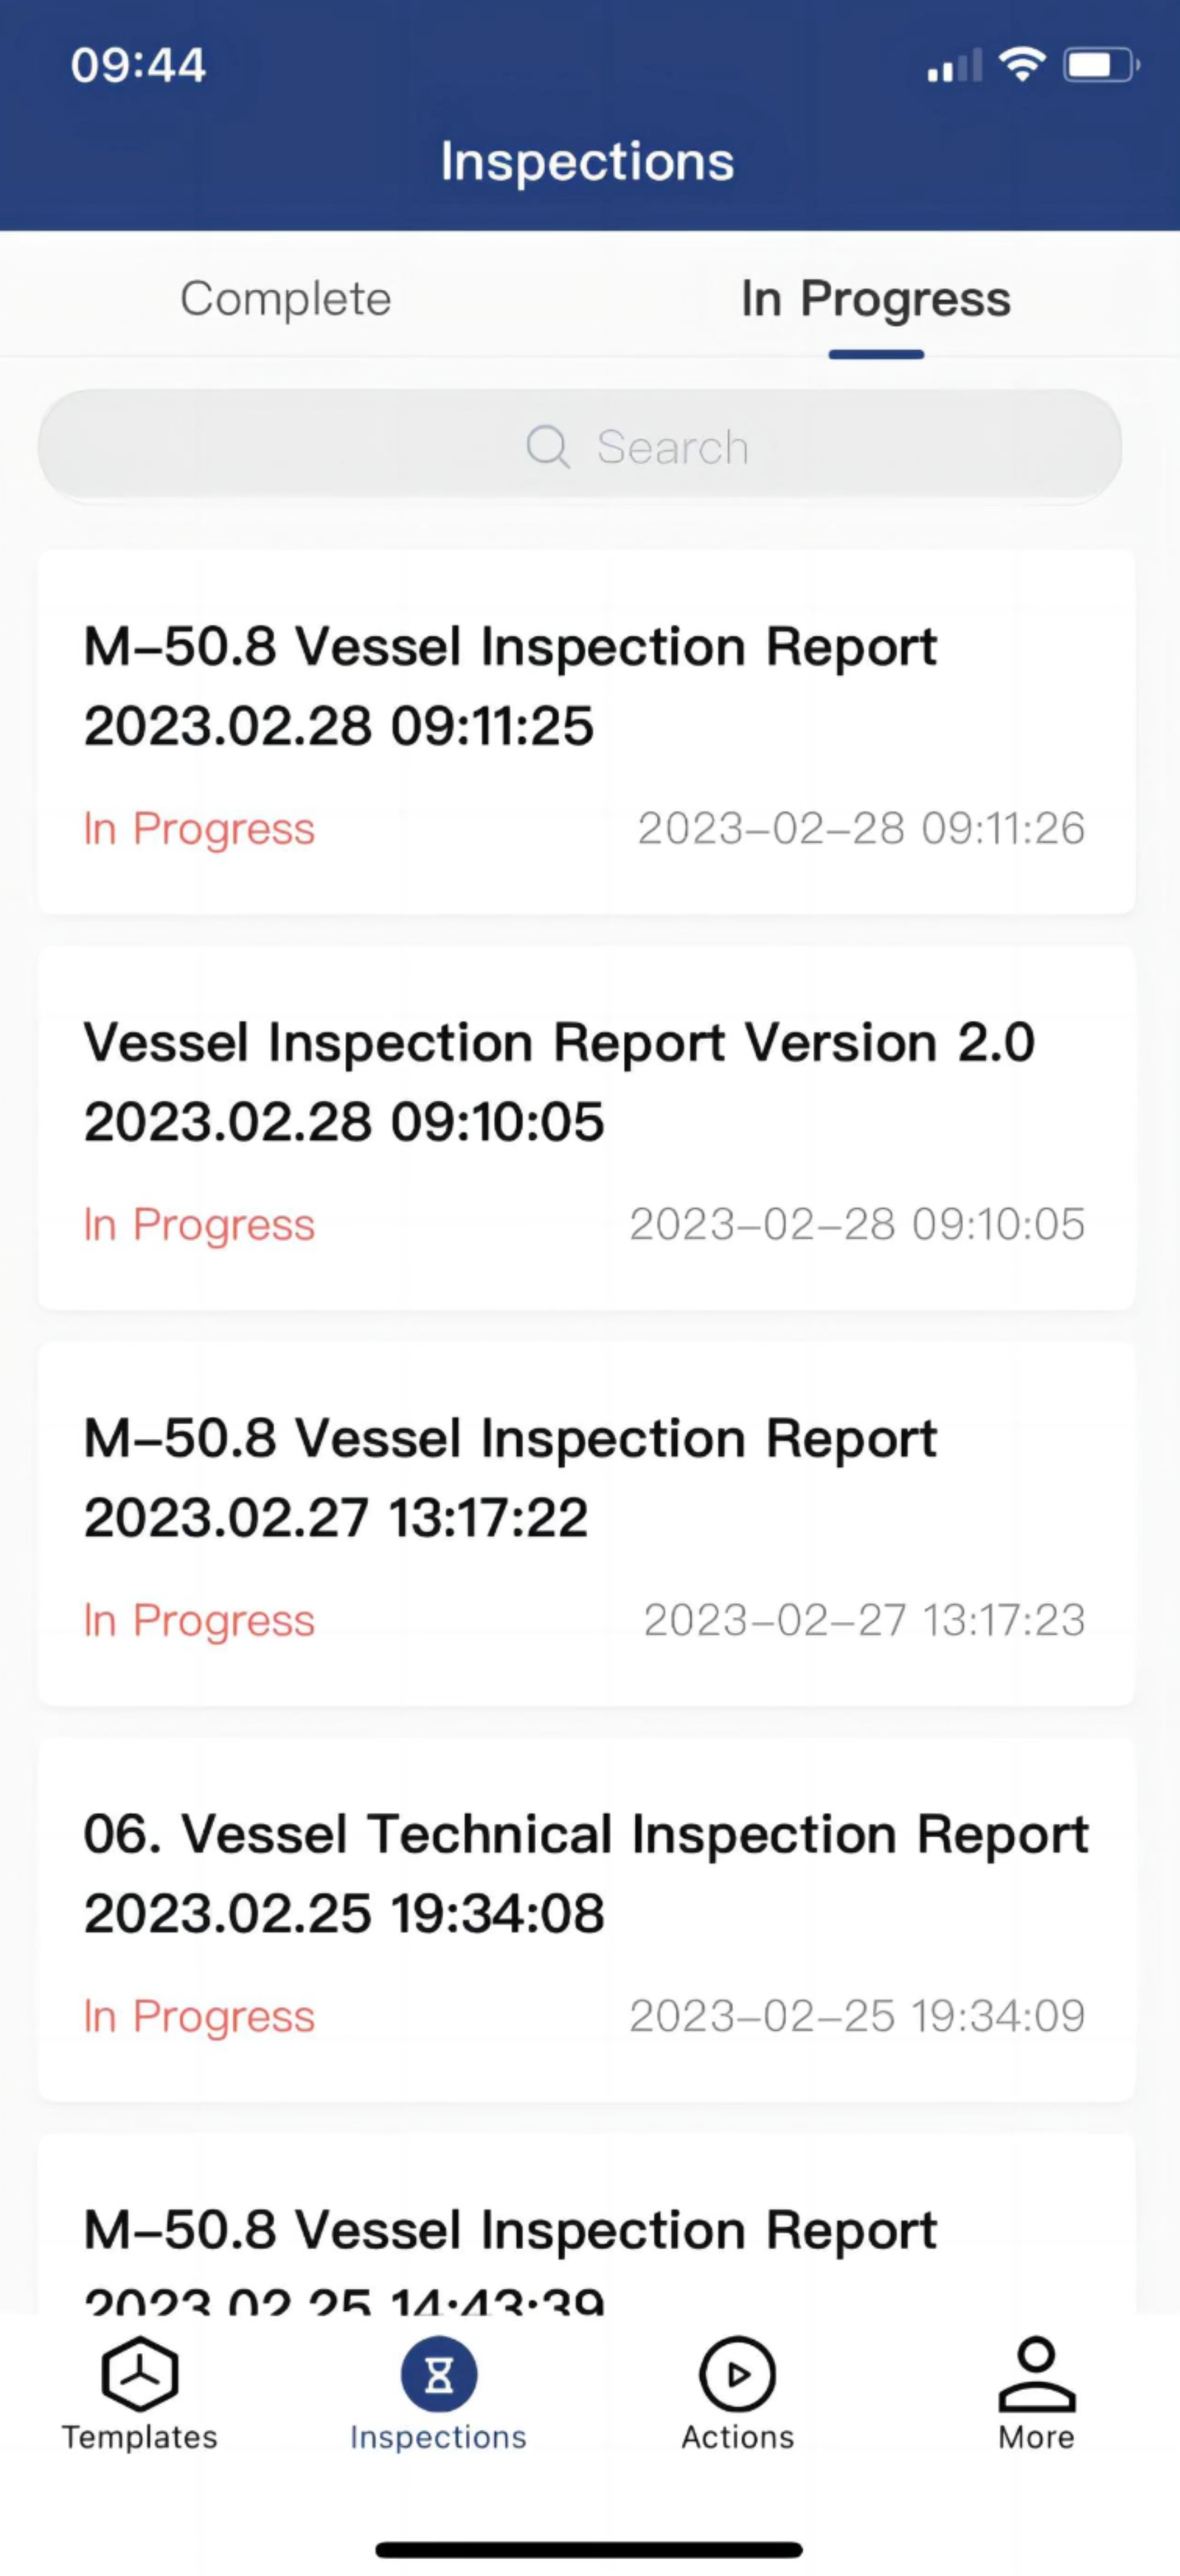
Task: Open Vessel Inspection Report Version 2.0
Action: (586, 1082)
